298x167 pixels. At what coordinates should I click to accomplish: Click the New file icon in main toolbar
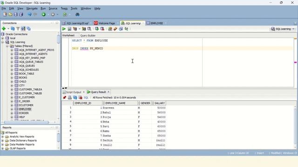5,14
